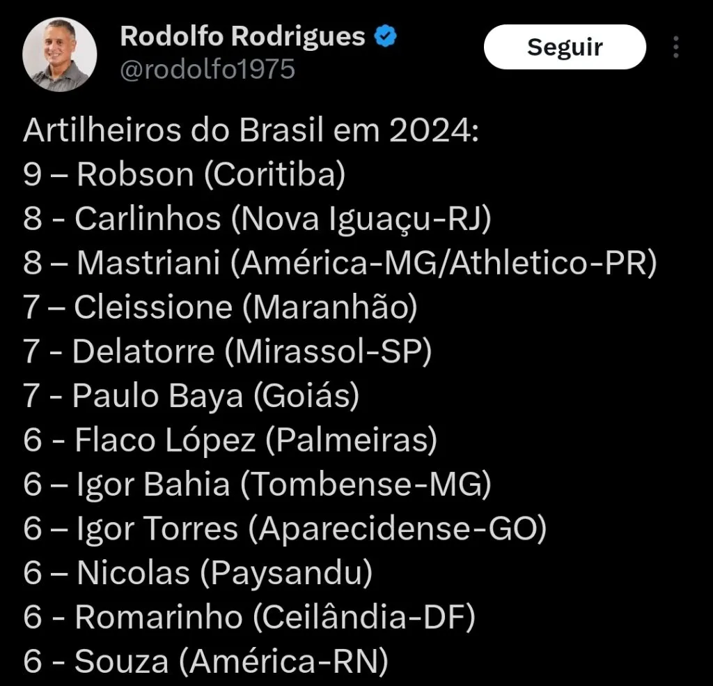Click the display name Rodolfo Rodrigues
Image resolution: width=713 pixels, height=686 pixels.
coord(244,37)
